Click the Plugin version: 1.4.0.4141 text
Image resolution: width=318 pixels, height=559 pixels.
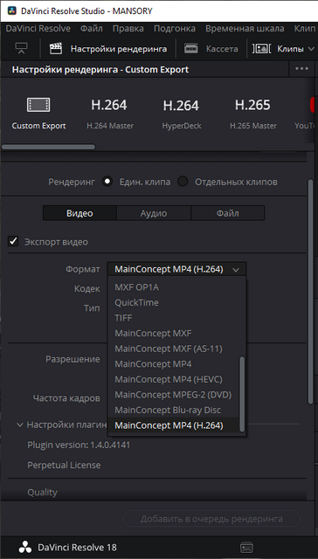click(79, 445)
